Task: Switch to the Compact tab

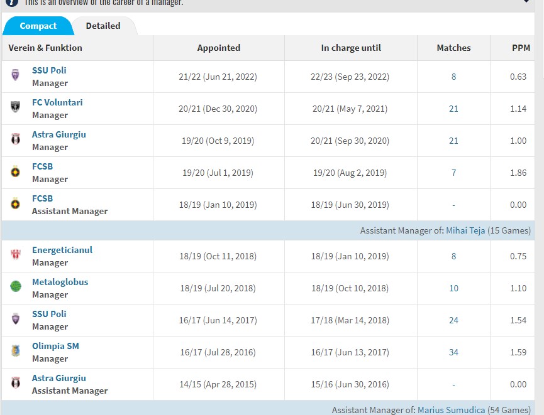Action: [x=38, y=26]
